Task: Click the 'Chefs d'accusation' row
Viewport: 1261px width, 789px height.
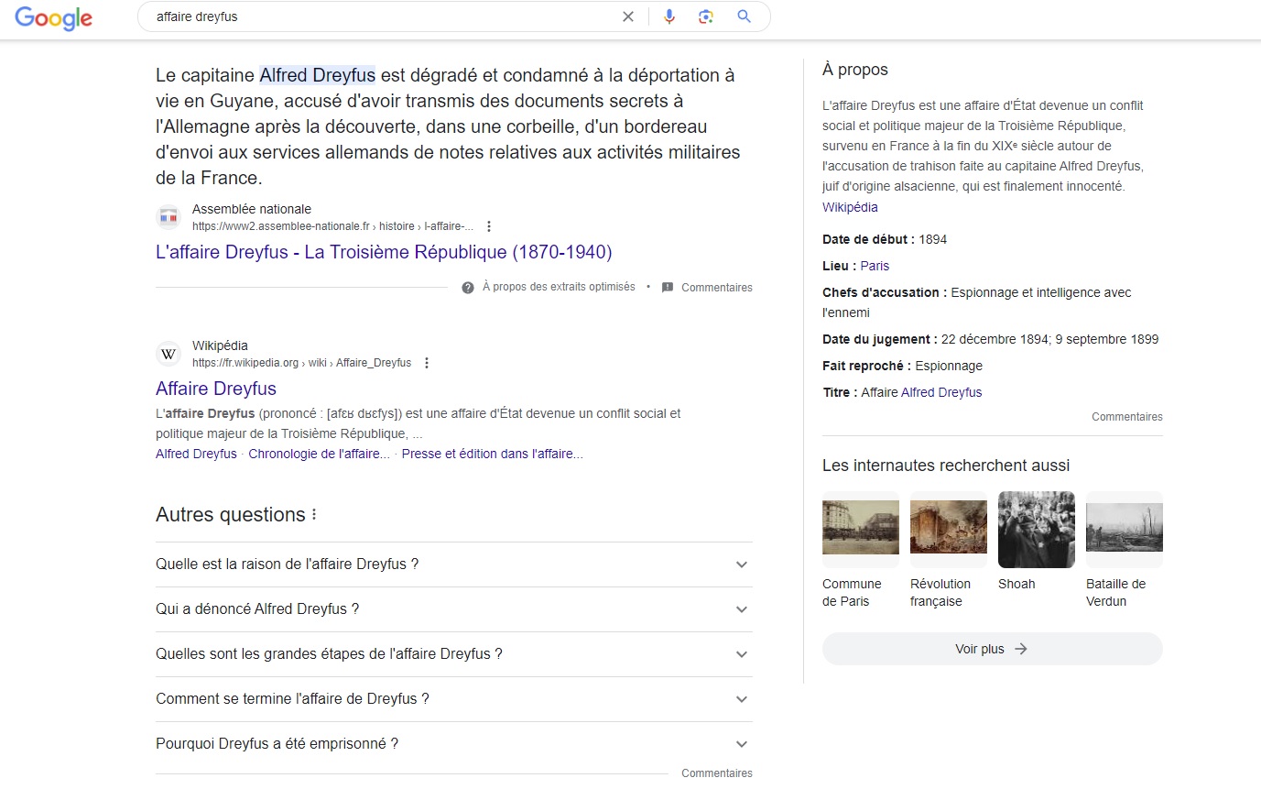Action: 977,302
